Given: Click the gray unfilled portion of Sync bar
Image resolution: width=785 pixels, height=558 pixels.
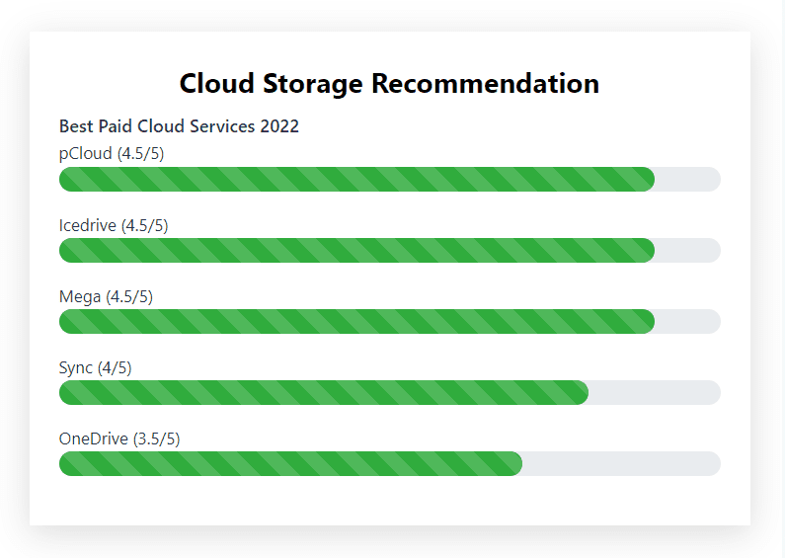Looking at the screenshot, I should pyautogui.click(x=654, y=393).
